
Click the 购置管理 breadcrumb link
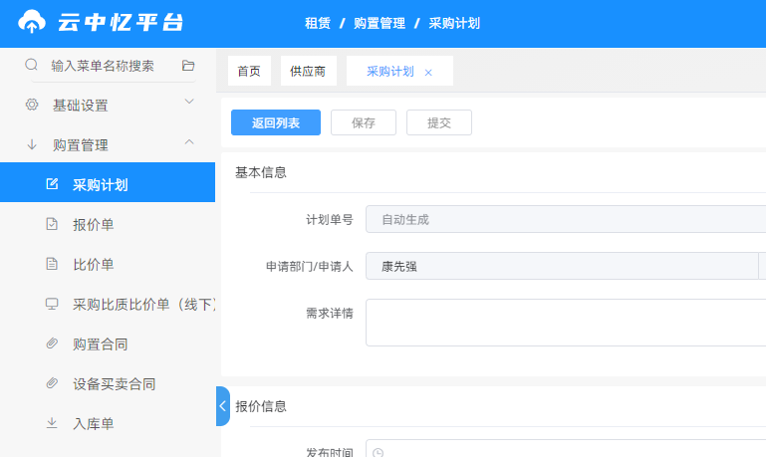pyautogui.click(x=380, y=23)
